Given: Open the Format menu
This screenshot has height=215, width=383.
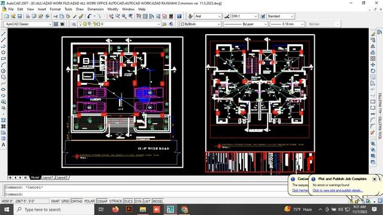Looking at the screenshot, I should tap(55, 10).
